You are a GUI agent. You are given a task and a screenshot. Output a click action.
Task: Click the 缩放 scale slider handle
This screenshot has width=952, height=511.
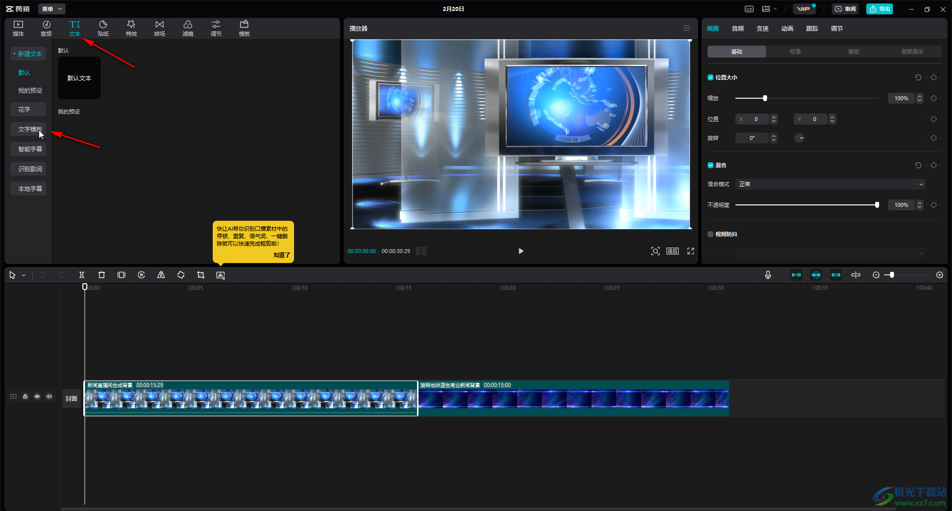point(765,98)
